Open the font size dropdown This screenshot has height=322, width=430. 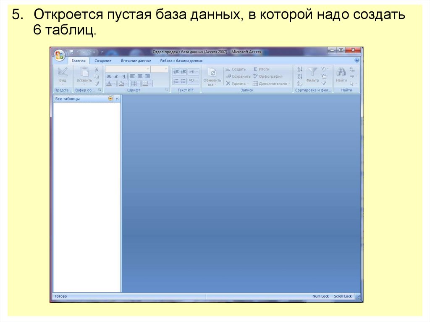pyautogui.click(x=166, y=69)
